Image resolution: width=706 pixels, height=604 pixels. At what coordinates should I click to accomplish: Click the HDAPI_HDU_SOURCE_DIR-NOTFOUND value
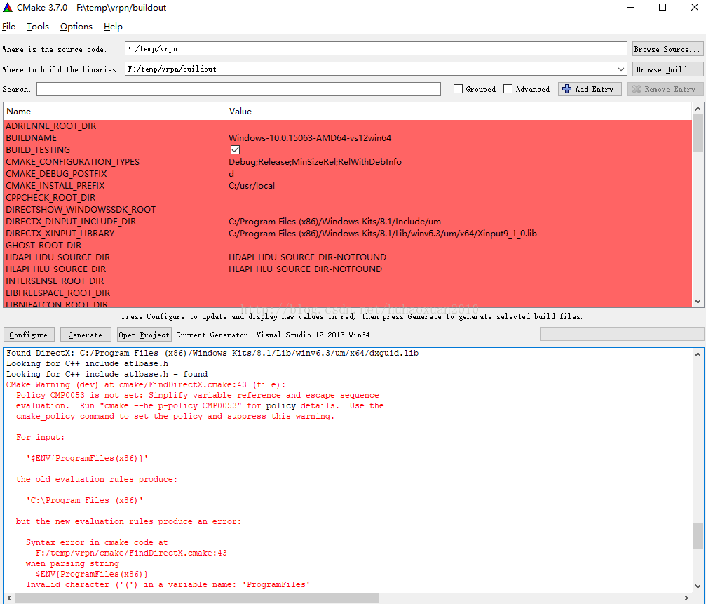click(308, 257)
